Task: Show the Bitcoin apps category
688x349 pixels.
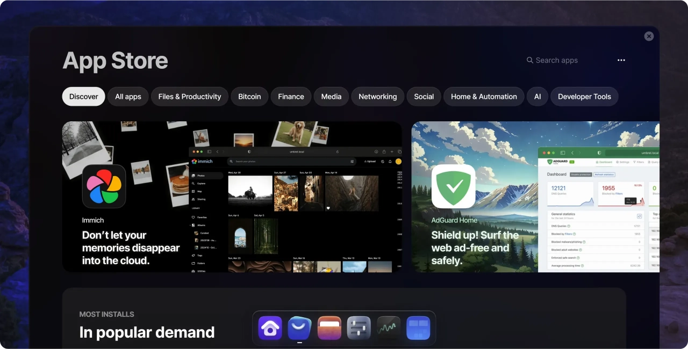Action: pos(249,97)
